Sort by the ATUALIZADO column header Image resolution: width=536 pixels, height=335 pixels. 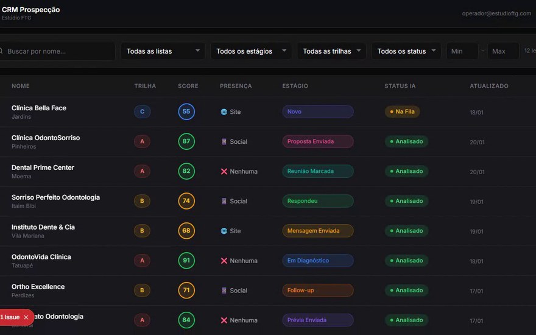click(489, 86)
